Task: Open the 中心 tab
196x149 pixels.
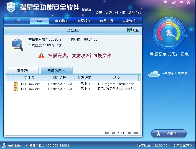Action: pos(17,21)
